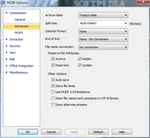Select the Advanced tree item

[x=22, y=26]
